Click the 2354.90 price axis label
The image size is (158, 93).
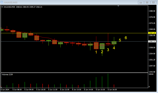(x=152, y=54)
